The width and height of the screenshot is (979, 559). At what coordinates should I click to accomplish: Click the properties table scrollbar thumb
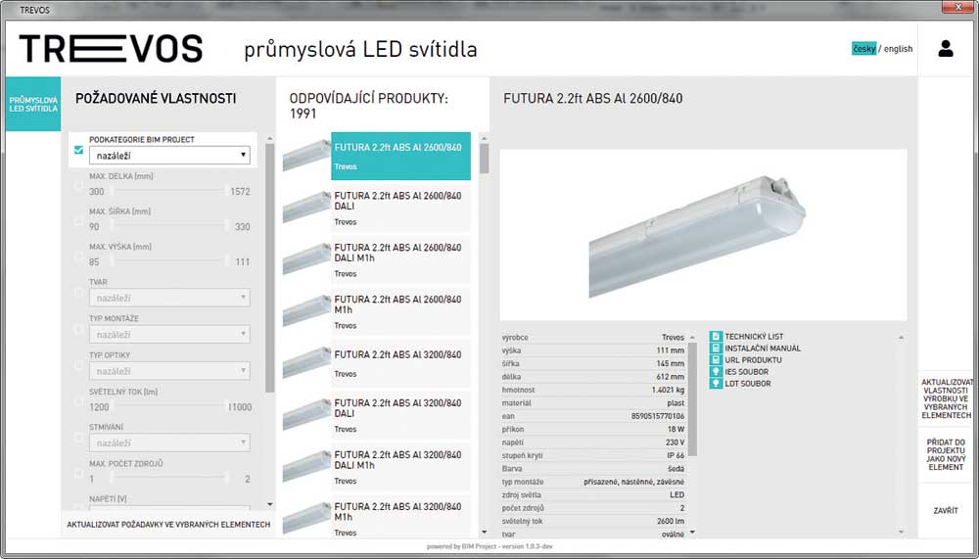coord(692,399)
